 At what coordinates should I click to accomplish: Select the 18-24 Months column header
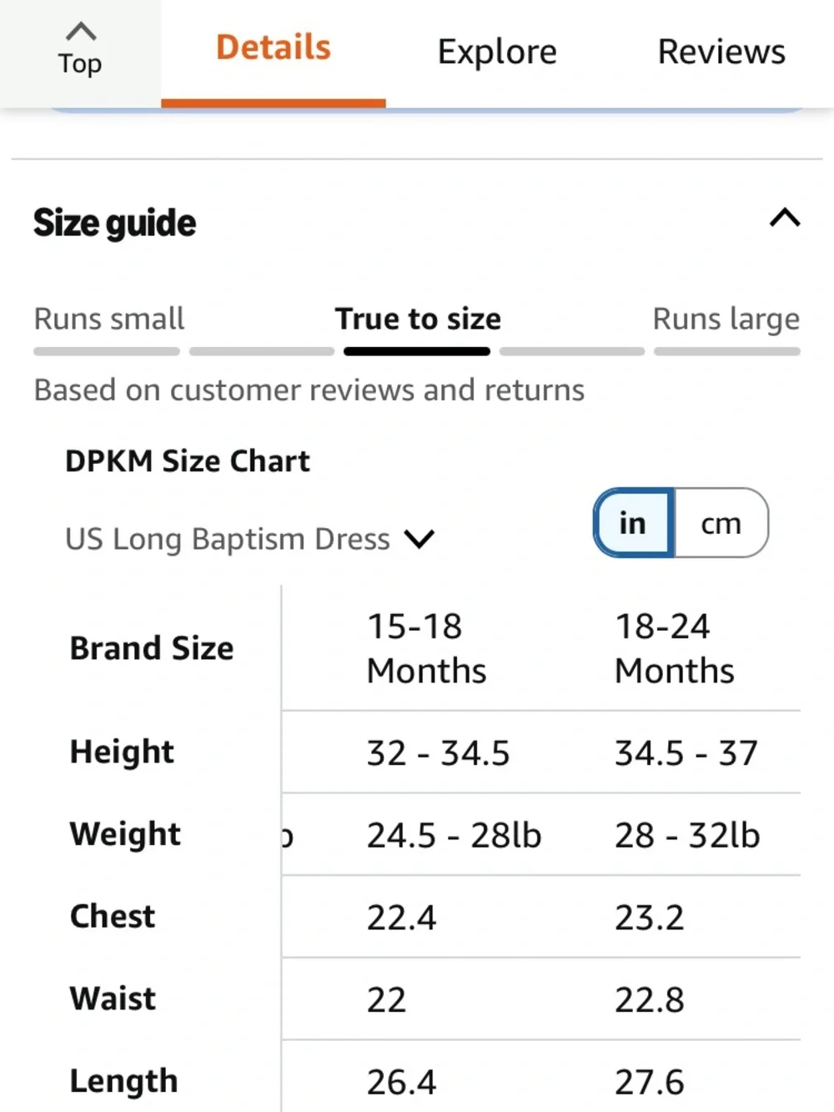tap(674, 648)
